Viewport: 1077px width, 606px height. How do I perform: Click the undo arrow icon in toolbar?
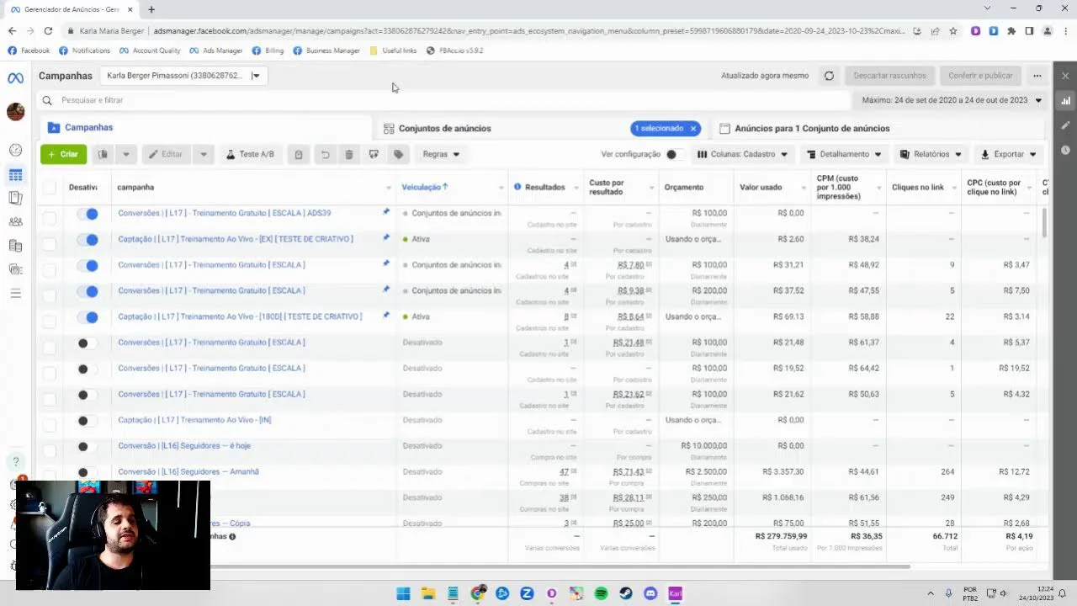pyautogui.click(x=325, y=155)
